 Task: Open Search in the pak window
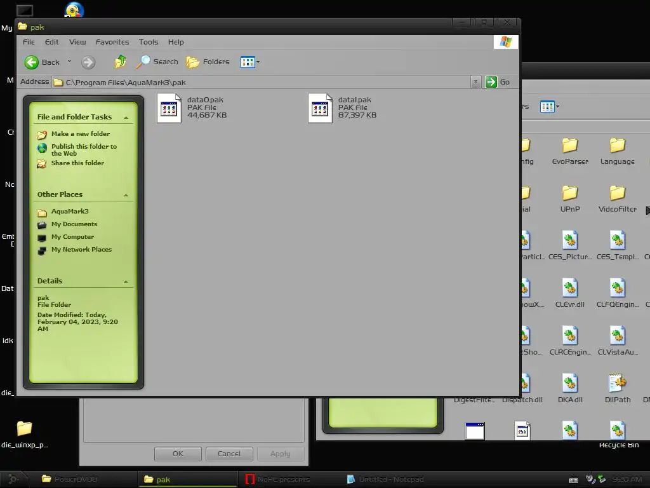click(x=157, y=62)
